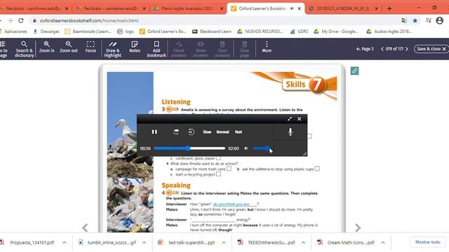Click the Zoom out tool
The width and height of the screenshot is (449, 252).
pos(69,47)
